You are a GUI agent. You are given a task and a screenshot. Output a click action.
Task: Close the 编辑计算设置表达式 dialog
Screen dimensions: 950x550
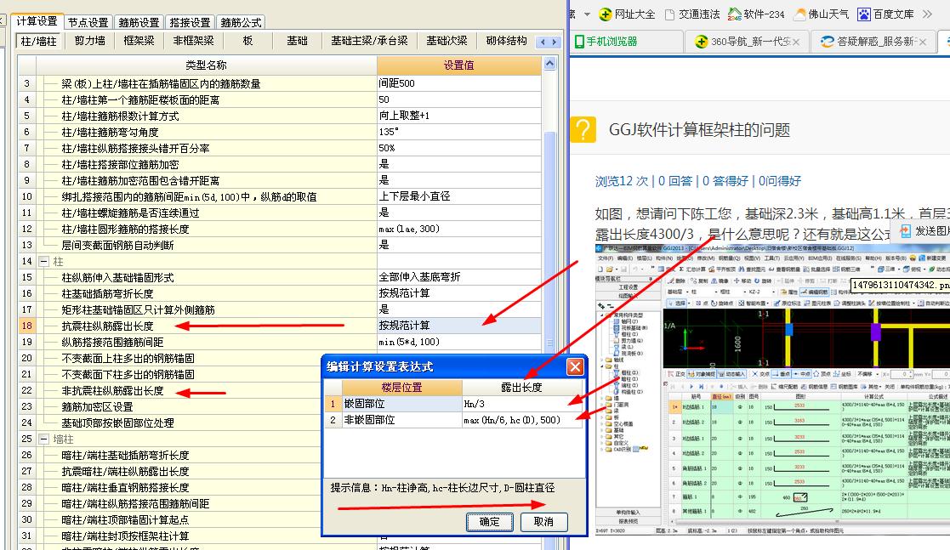(x=575, y=366)
